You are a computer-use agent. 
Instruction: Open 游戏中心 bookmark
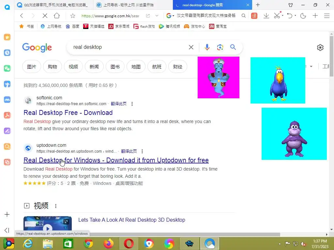point(194,26)
